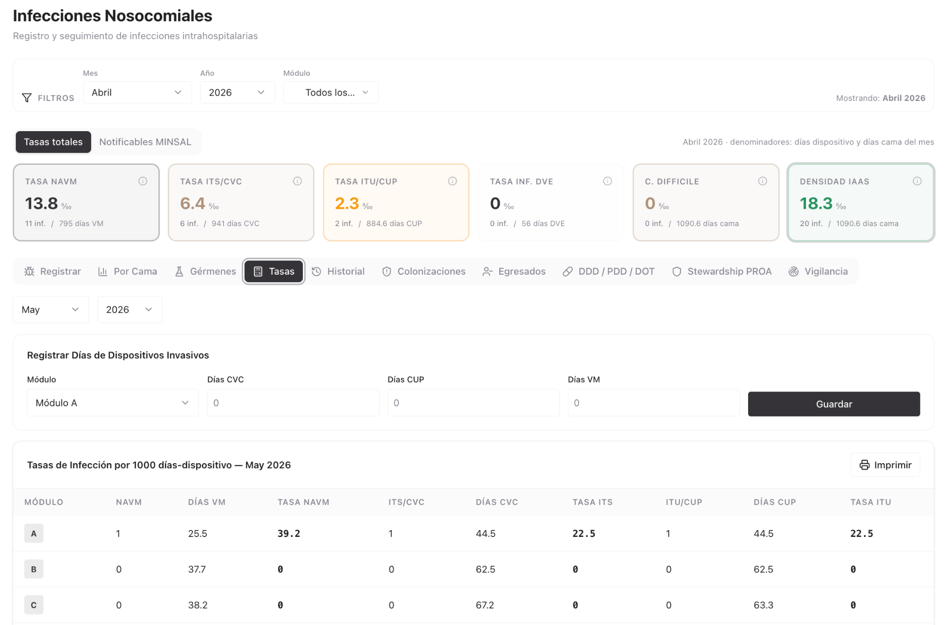Click the Mostrando: Abril 2026 text
Image resolution: width=950 pixels, height=625 pixels.
click(881, 98)
